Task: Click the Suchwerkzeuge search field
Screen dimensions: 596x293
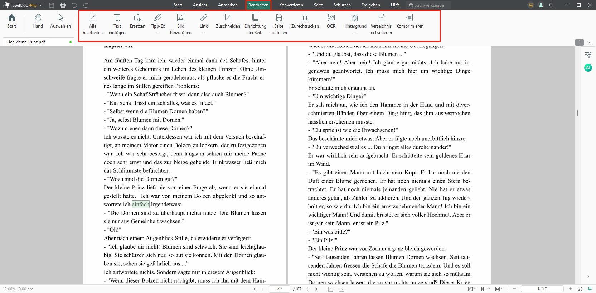Action: (428, 5)
